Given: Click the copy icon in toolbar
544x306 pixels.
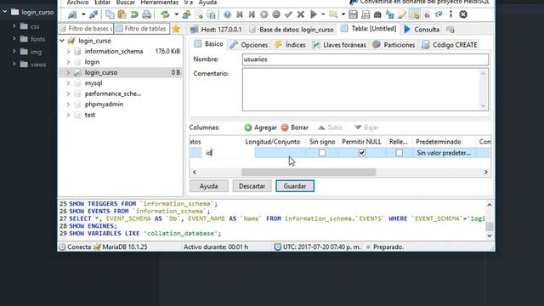Looking at the screenshot, I should pos(110,14).
